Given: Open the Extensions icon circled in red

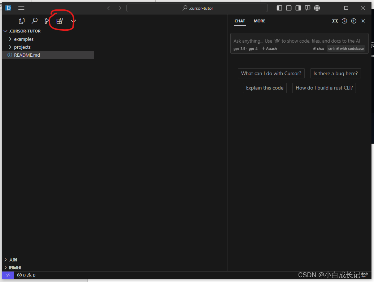Looking at the screenshot, I should click(60, 21).
